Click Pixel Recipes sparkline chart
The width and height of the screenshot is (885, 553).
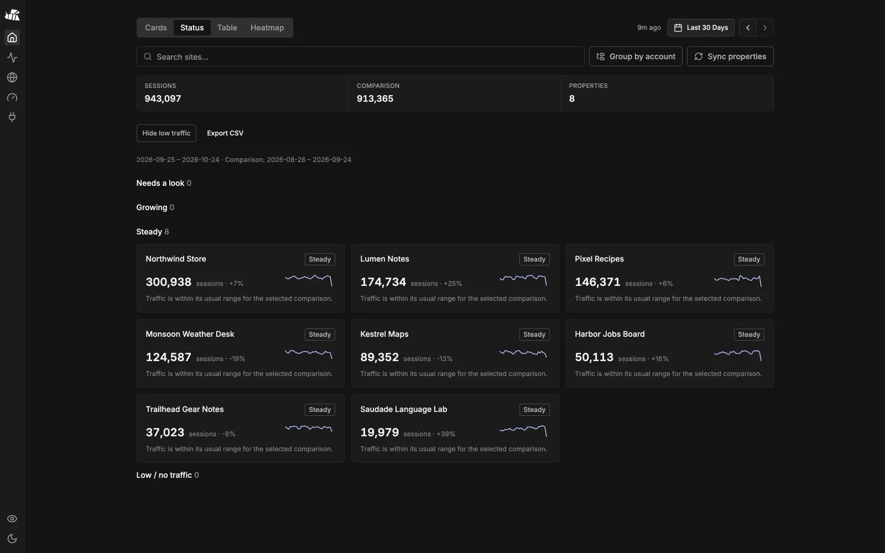(x=738, y=280)
